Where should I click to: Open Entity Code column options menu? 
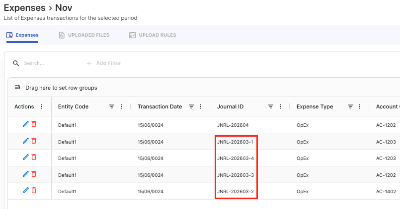coord(121,106)
